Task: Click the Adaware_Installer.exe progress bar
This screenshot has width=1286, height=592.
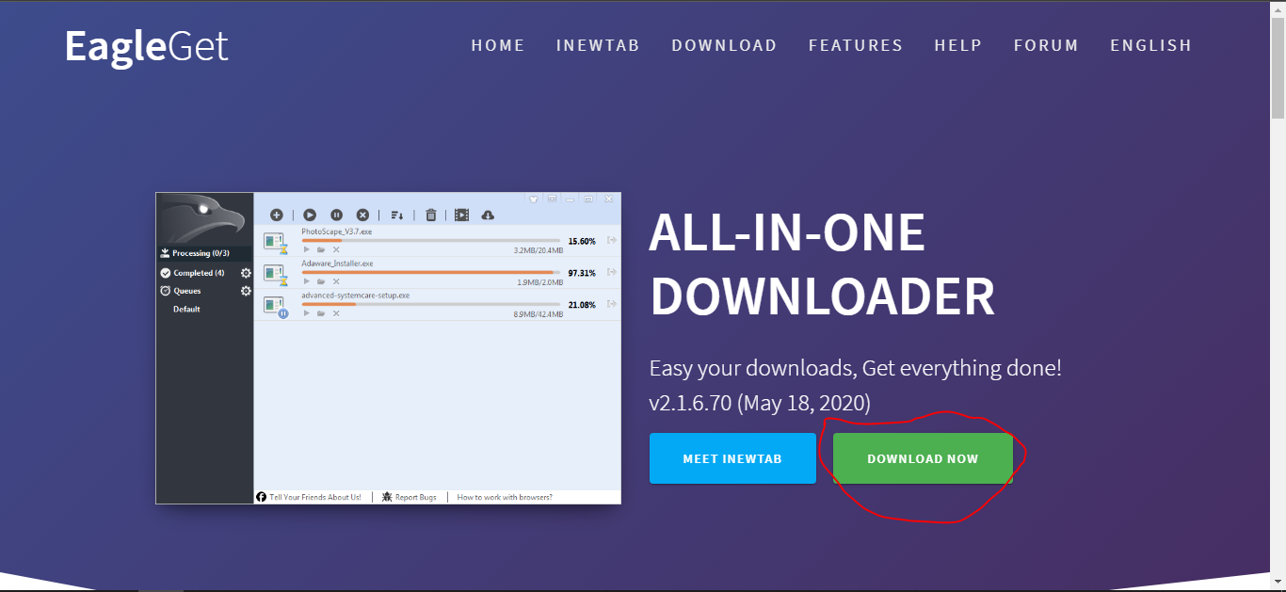Action: coord(431,272)
